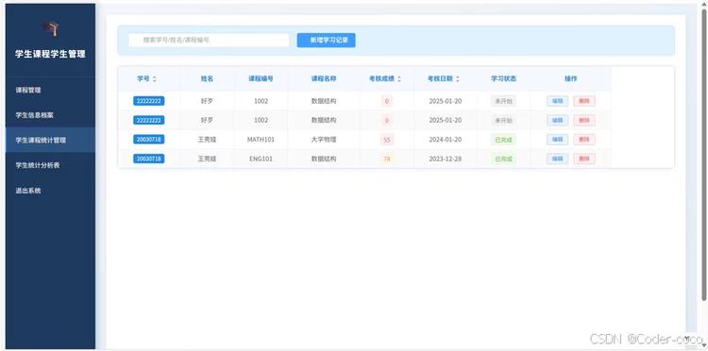Viewport: 708px width, 351px height.
Task: Choose 退出系统 to log out
Action: (50, 191)
